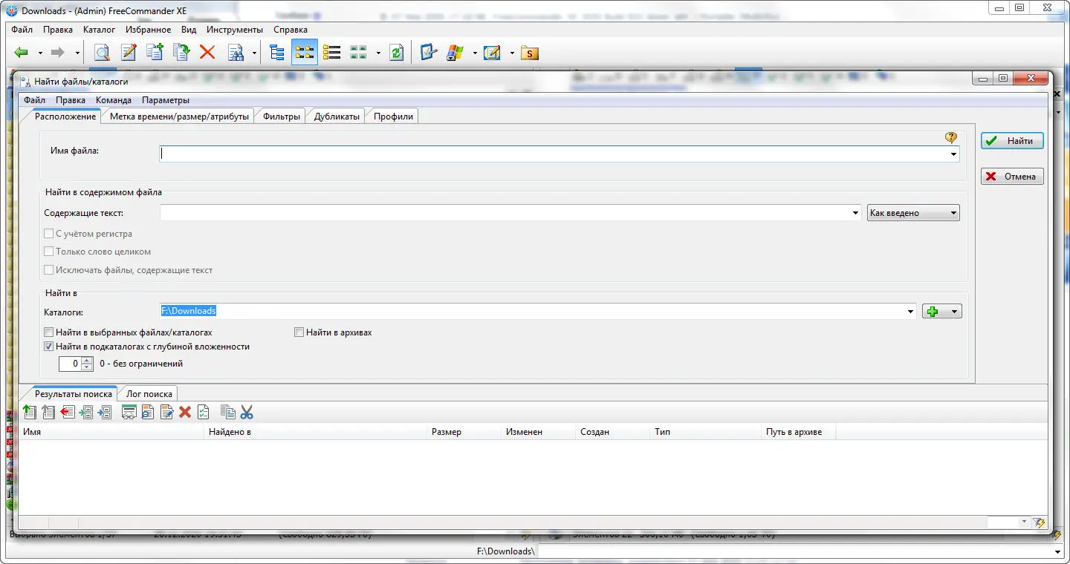The width and height of the screenshot is (1070, 564).
Task: Click the refresh icon on the main toolbar
Action: [396, 52]
